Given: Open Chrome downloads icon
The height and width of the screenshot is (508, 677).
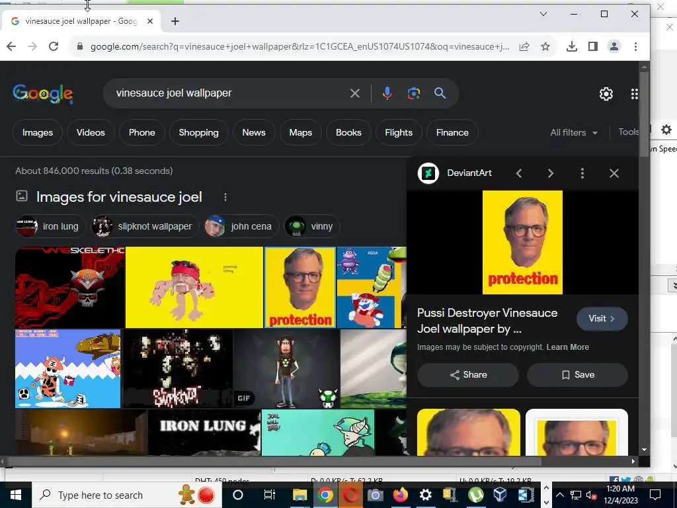Looking at the screenshot, I should 572,46.
